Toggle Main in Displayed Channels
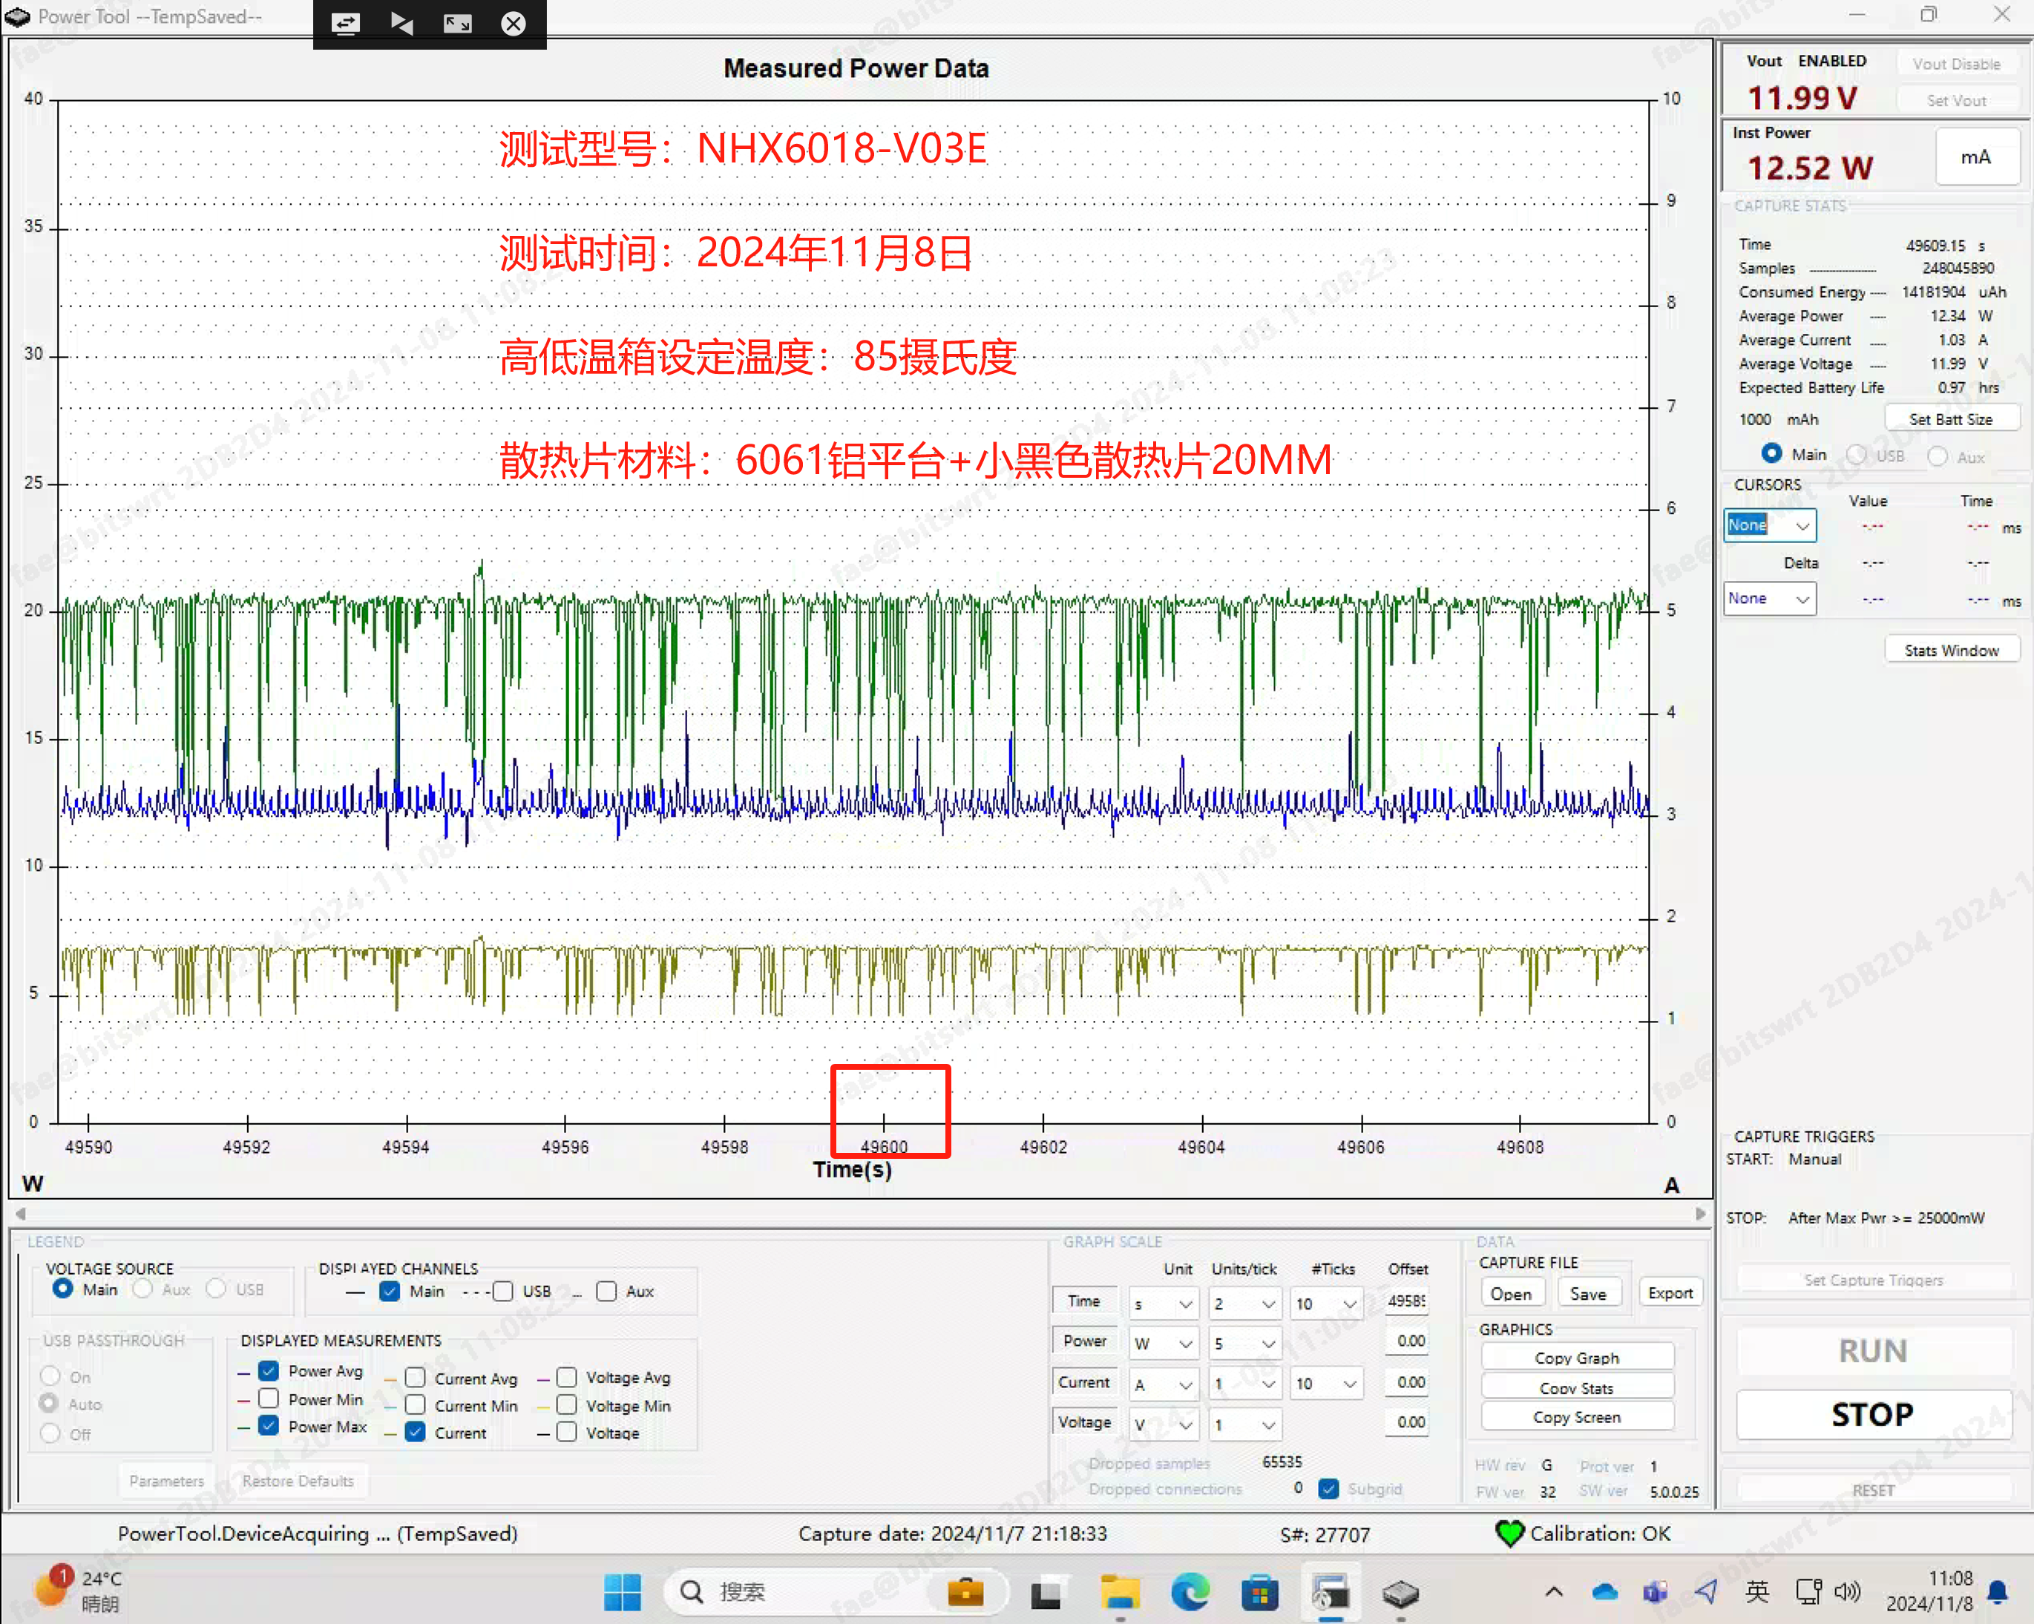The height and width of the screenshot is (1624, 2034). coord(390,1291)
